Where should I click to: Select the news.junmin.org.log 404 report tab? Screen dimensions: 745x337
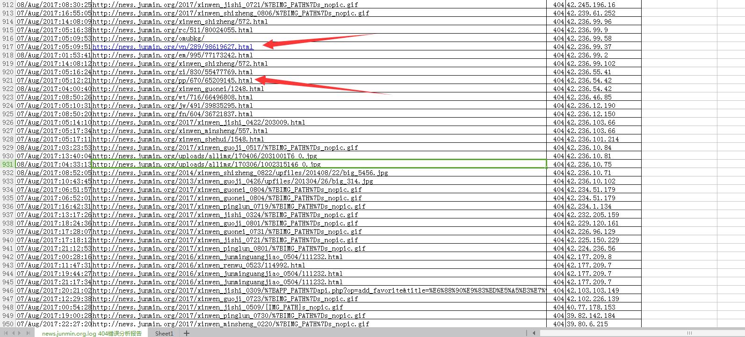tap(92, 333)
